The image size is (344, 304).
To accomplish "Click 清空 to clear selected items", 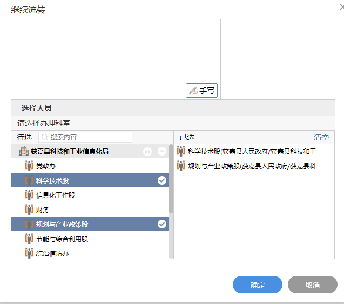I will pos(321,137).
